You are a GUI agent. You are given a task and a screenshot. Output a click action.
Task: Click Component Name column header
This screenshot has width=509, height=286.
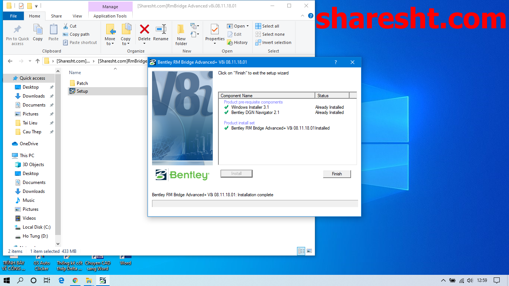267,96
